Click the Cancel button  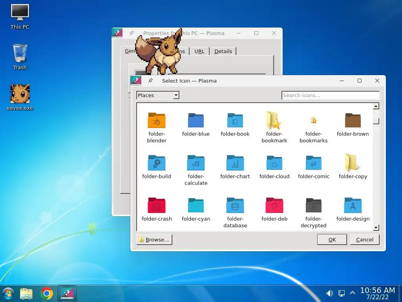tap(365, 239)
